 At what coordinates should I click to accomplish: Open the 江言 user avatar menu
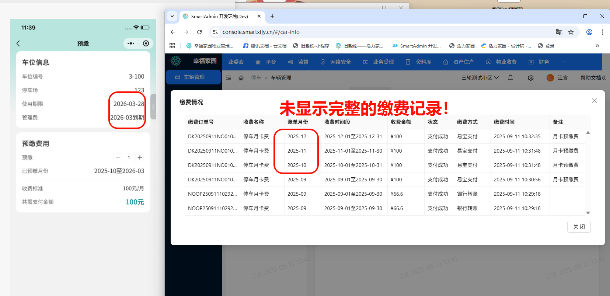pos(557,78)
